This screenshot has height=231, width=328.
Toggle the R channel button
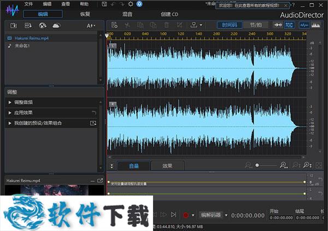[113, 104]
